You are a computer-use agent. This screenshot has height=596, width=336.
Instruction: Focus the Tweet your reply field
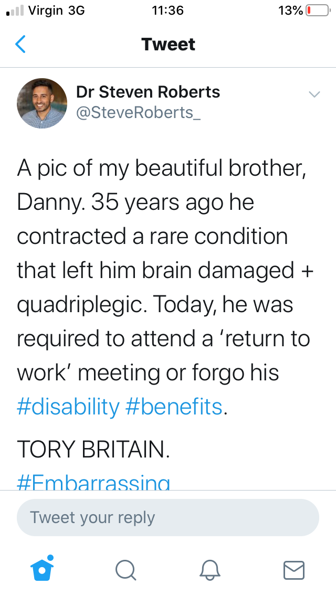point(168,517)
